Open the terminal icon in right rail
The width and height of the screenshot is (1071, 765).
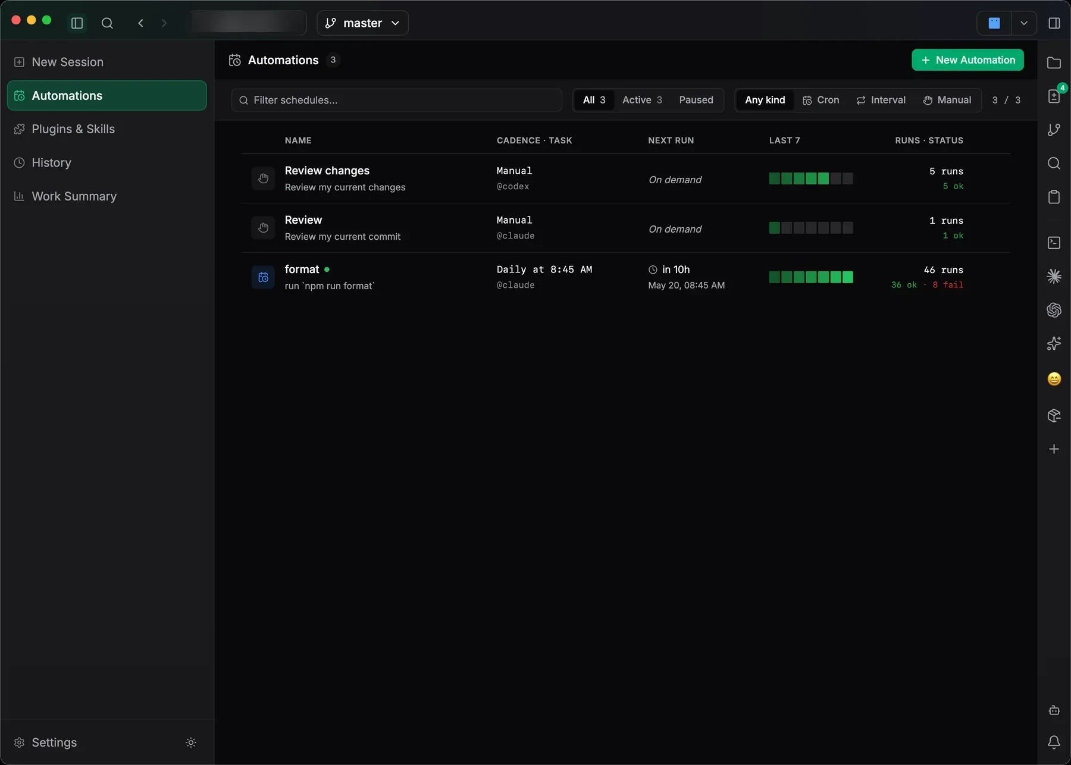click(1054, 243)
